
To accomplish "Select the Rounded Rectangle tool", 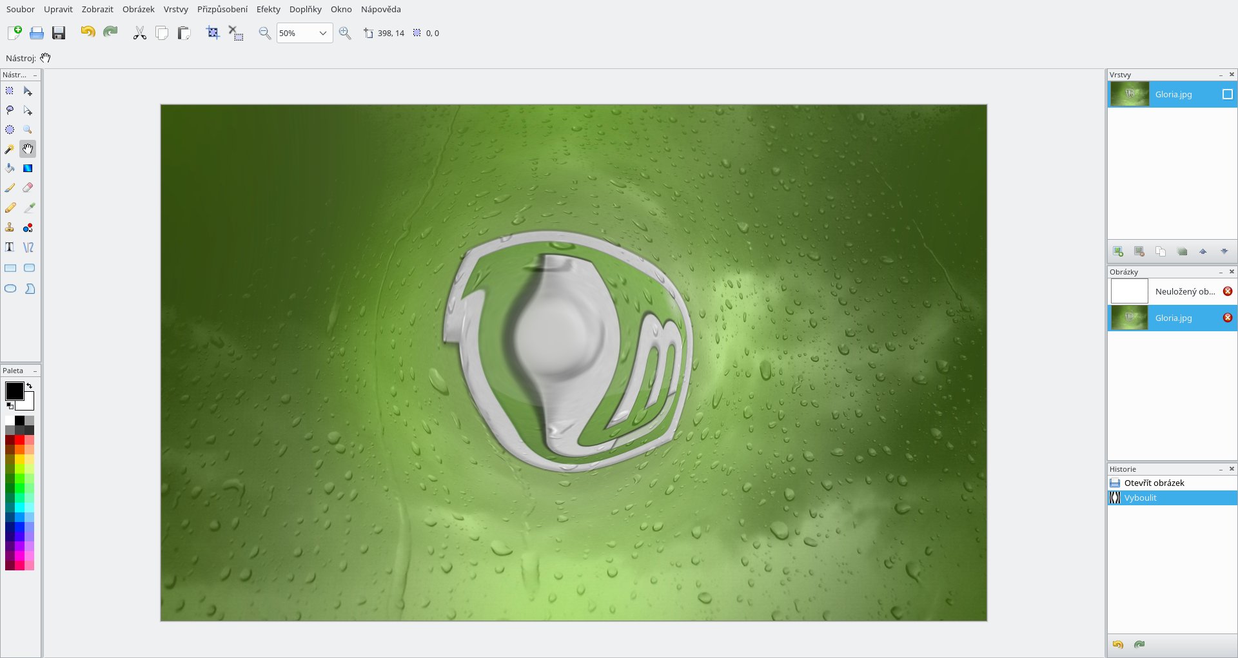I will point(30,268).
